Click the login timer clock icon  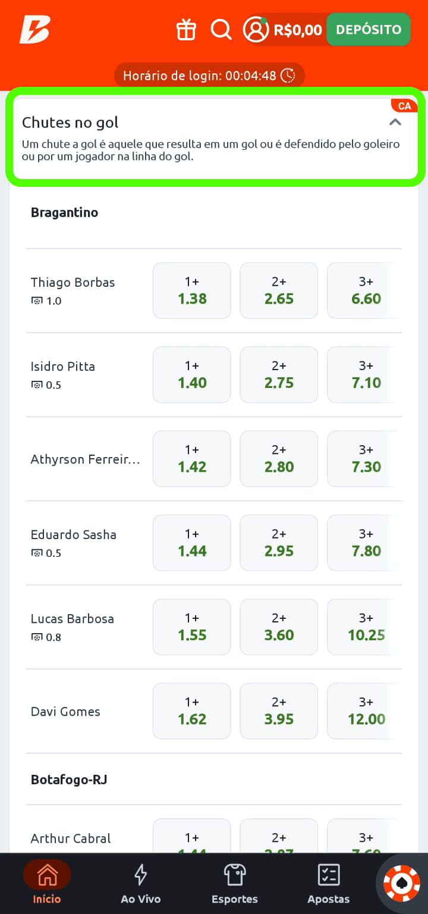click(287, 75)
